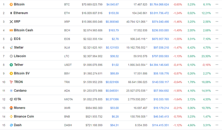222x130 pixels.
Task: Click EOS volume $875.957.763
Action: [160, 39]
